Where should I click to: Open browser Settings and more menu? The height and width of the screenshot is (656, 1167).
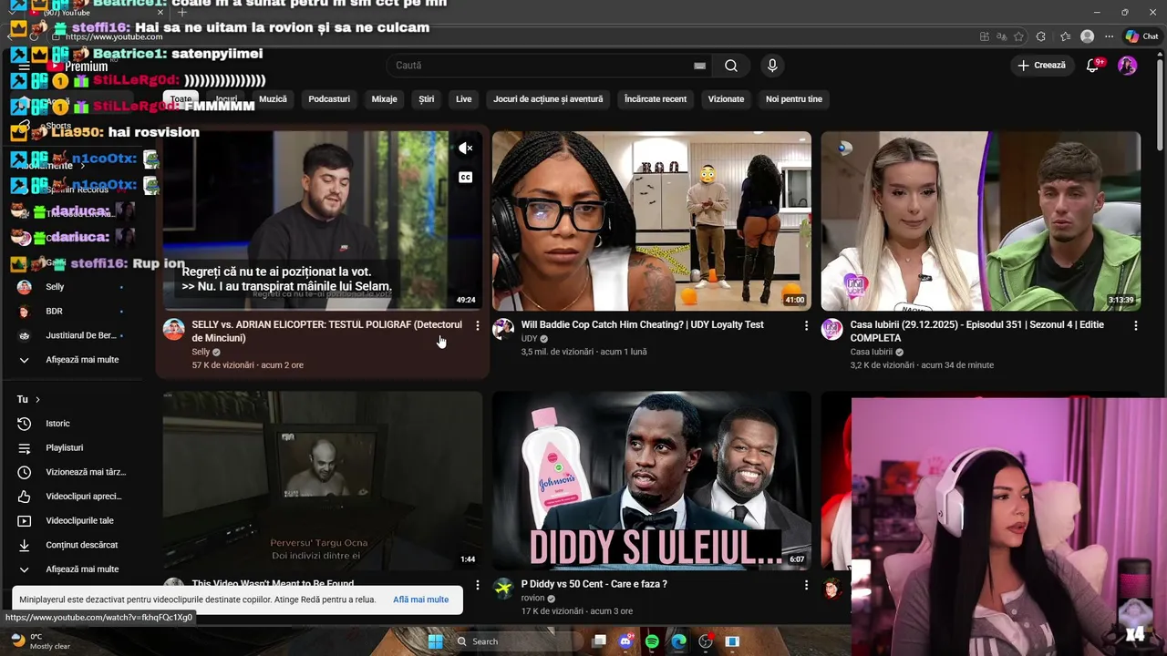point(1109,36)
